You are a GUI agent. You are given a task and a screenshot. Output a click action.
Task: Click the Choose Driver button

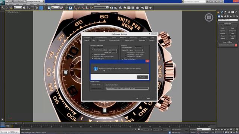[x=97, y=85]
